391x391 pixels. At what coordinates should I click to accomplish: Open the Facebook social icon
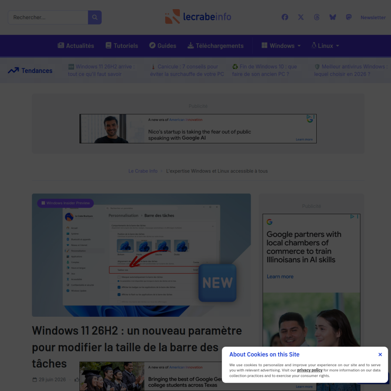(285, 17)
